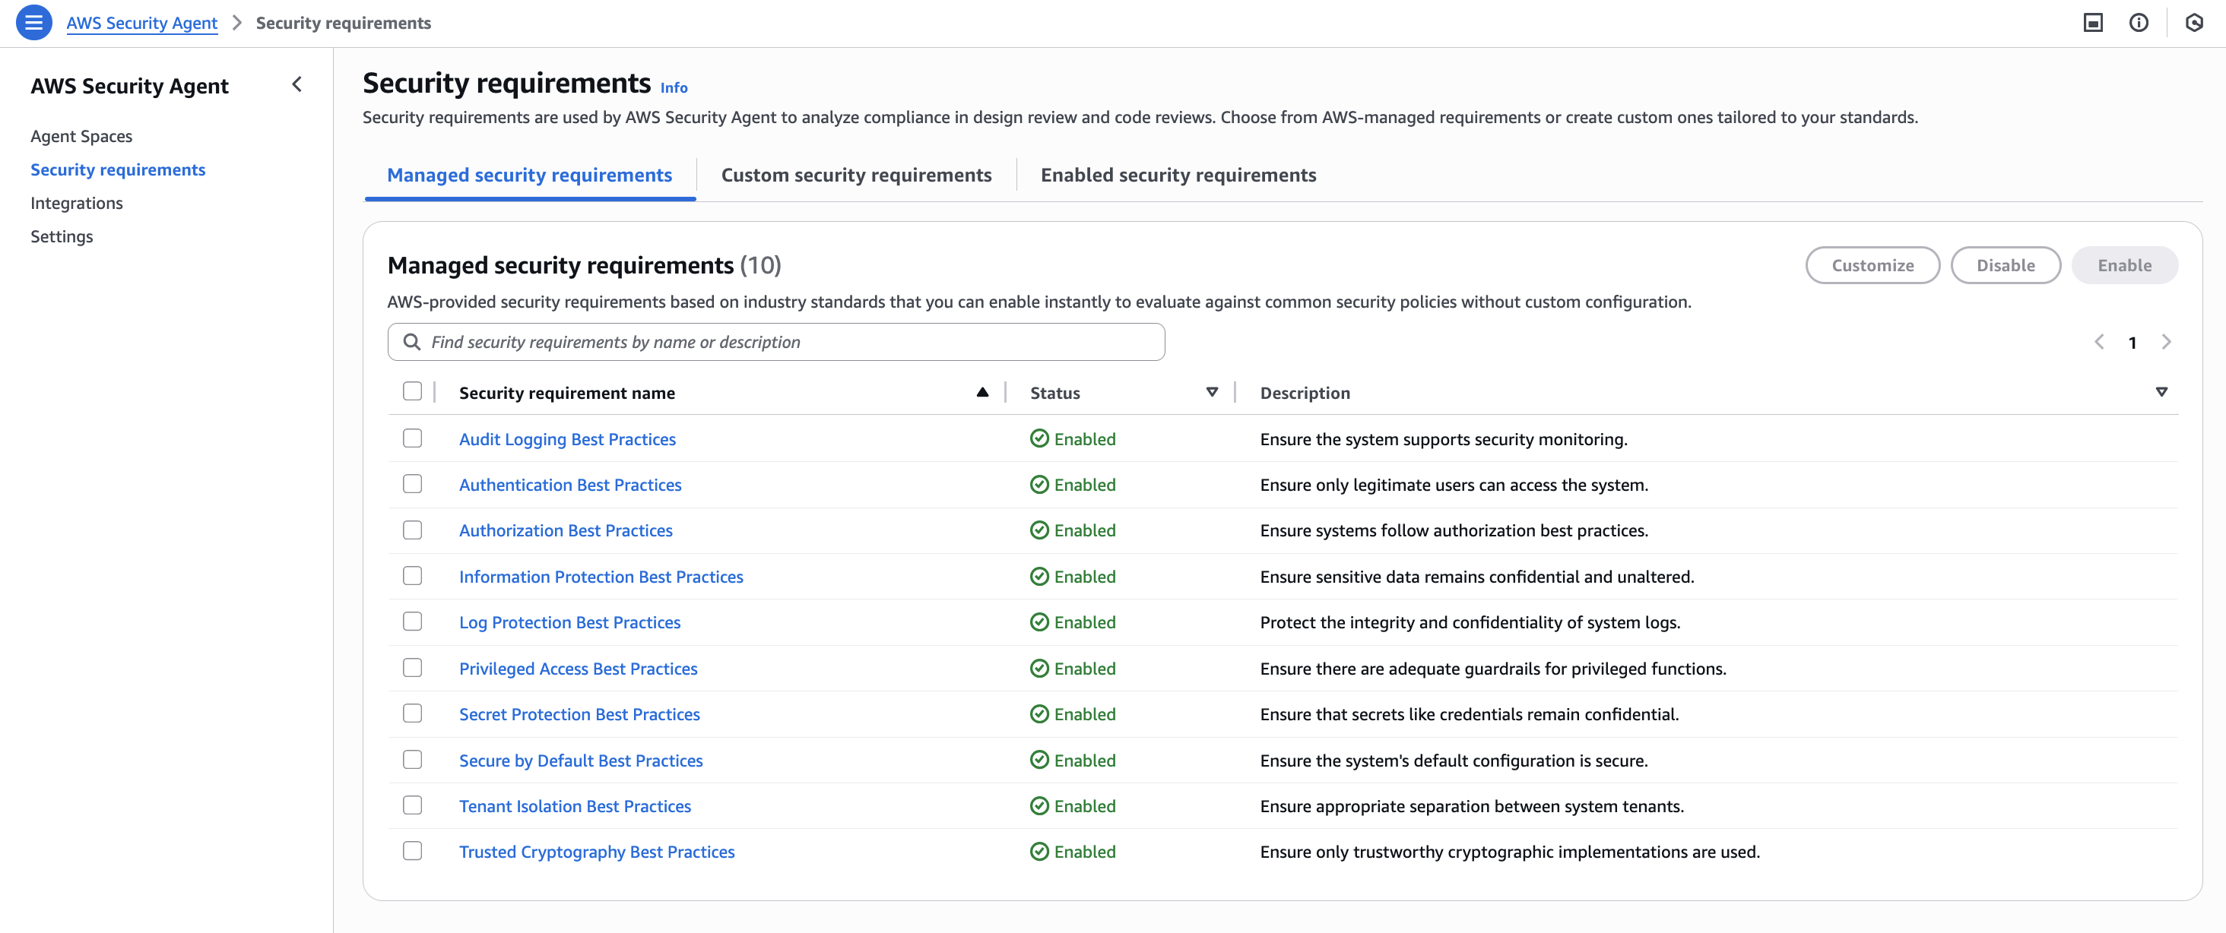Go to previous page arrow
The height and width of the screenshot is (933, 2226).
[2099, 342]
